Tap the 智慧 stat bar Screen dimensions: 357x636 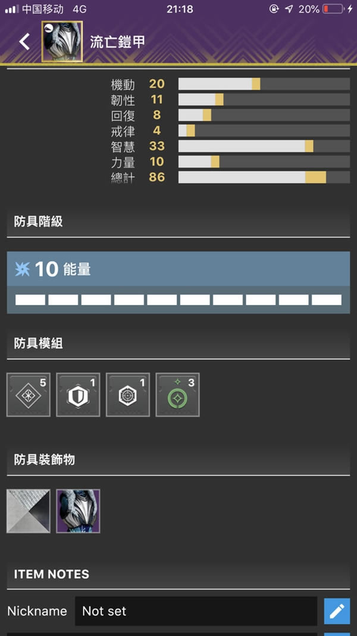coord(264,146)
